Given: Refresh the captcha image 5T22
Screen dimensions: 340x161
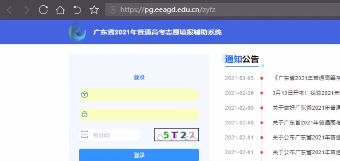Looking at the screenshot, I should tap(177, 135).
